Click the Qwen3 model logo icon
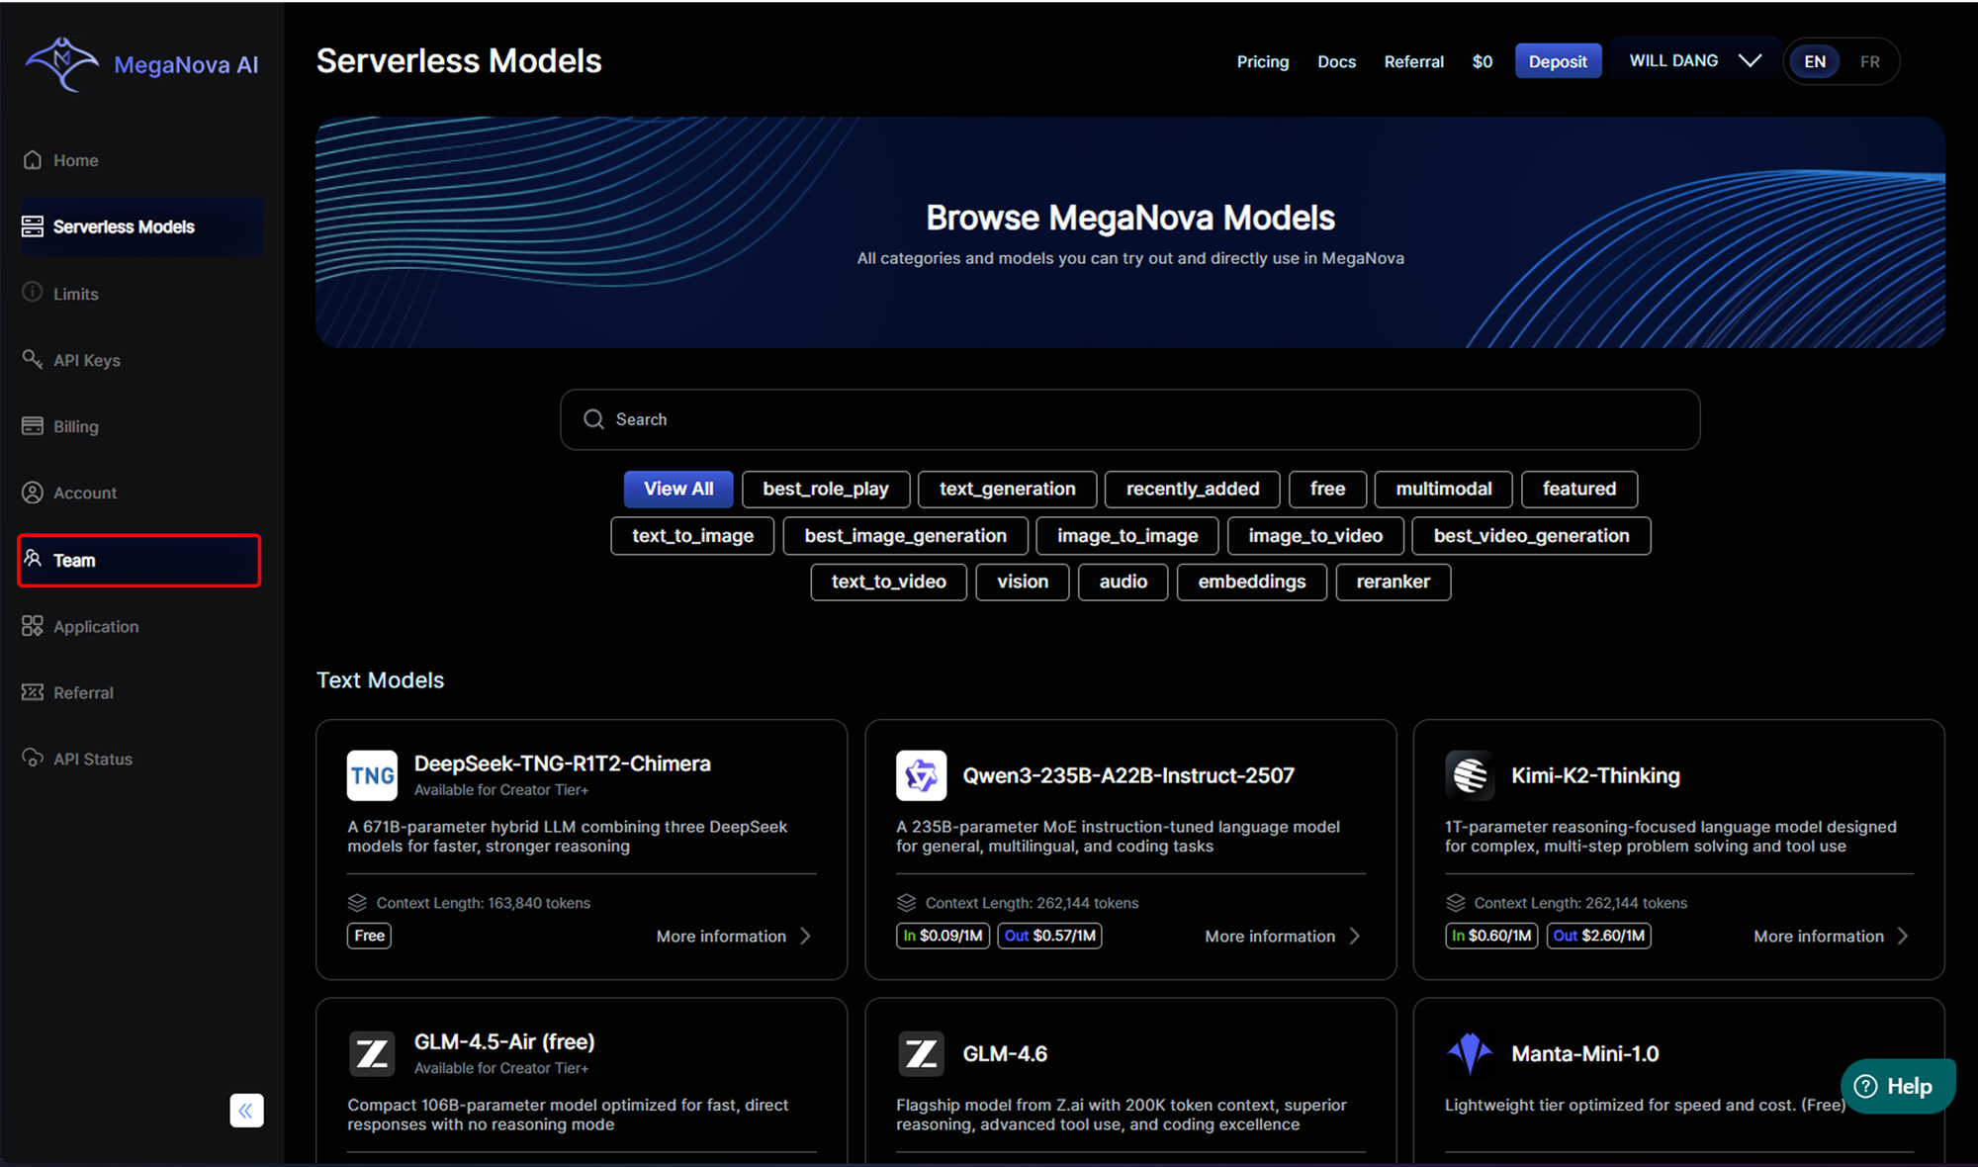This screenshot has height=1167, width=1978. pyautogui.click(x=921, y=775)
